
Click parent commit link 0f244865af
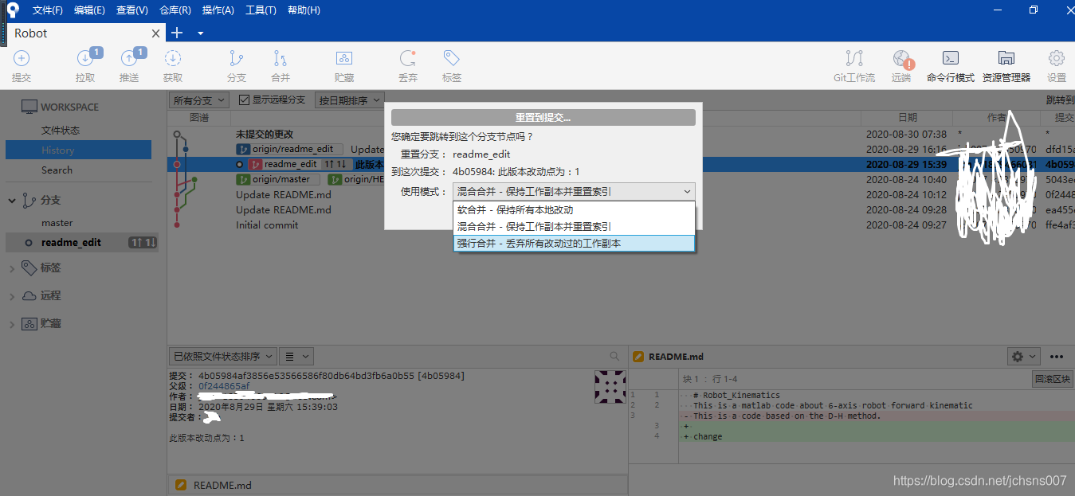pyautogui.click(x=224, y=386)
